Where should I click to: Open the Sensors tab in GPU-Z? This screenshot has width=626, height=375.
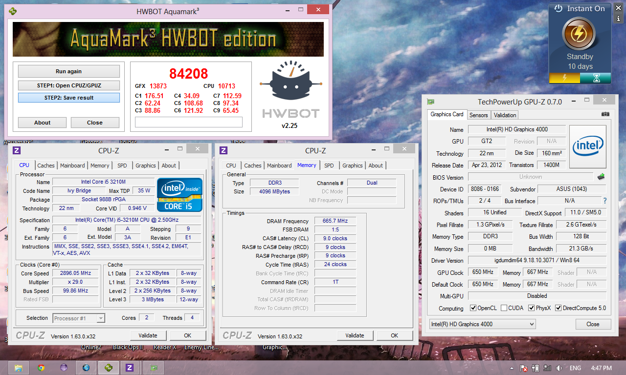(478, 115)
